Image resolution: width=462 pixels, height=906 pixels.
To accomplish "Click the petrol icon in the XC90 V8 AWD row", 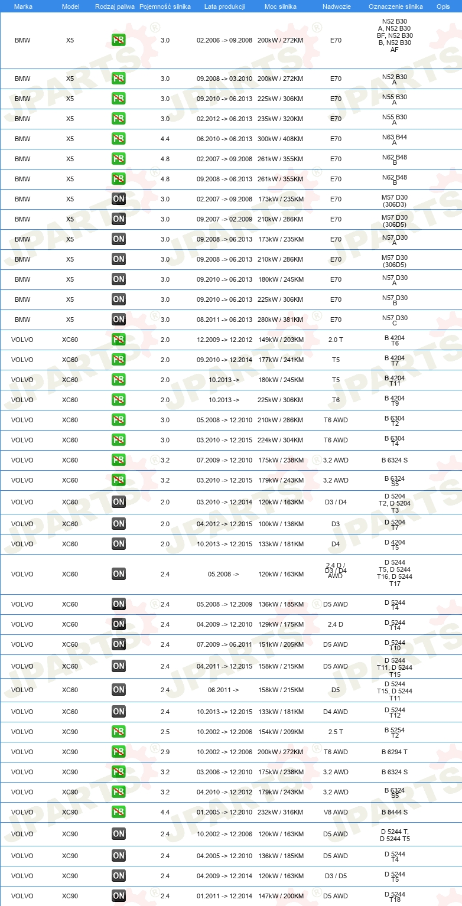I will click(119, 812).
